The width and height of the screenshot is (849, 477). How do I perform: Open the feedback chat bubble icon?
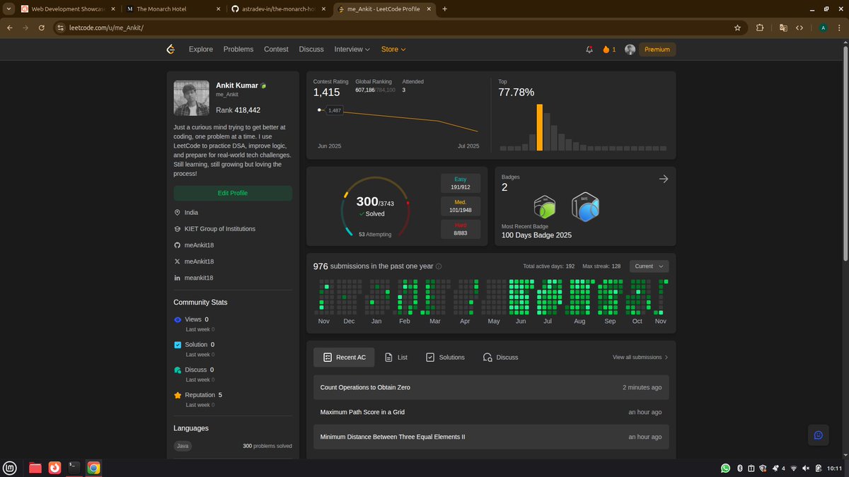819,435
